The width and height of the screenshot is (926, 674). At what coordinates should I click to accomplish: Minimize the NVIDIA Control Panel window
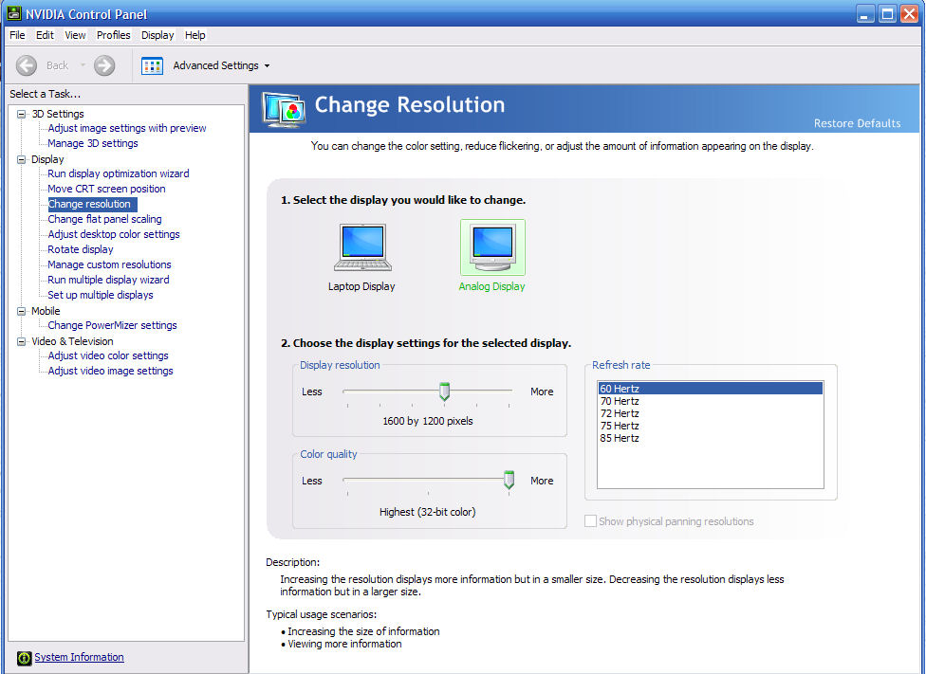point(865,13)
